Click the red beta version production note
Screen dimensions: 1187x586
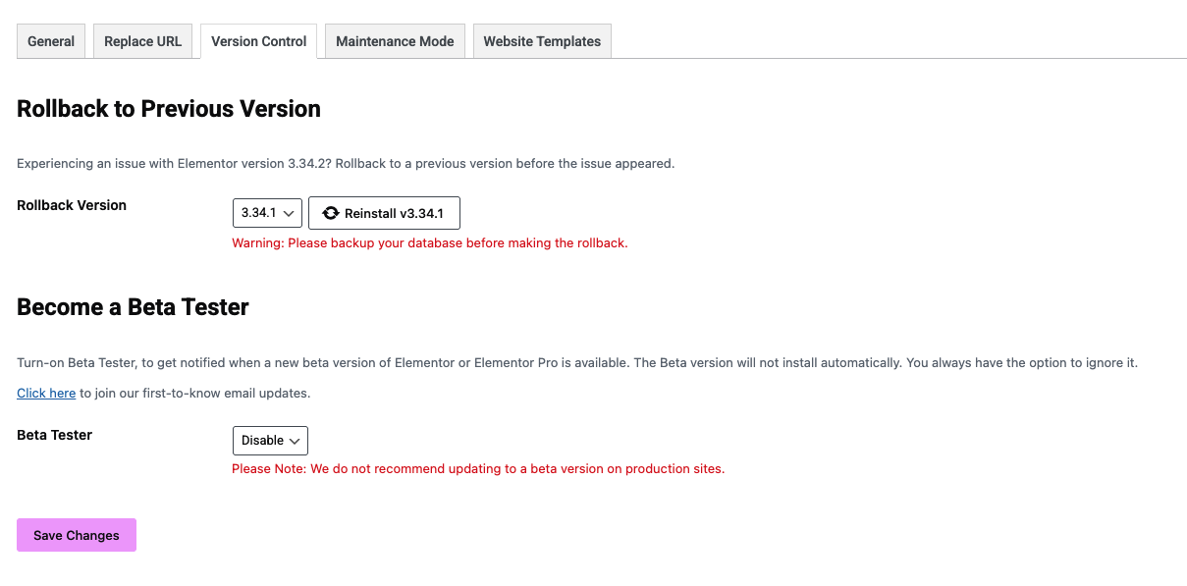[478, 468]
